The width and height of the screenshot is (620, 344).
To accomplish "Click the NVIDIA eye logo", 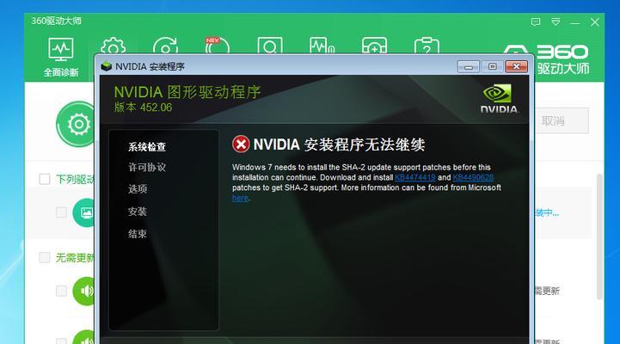I will tap(498, 94).
